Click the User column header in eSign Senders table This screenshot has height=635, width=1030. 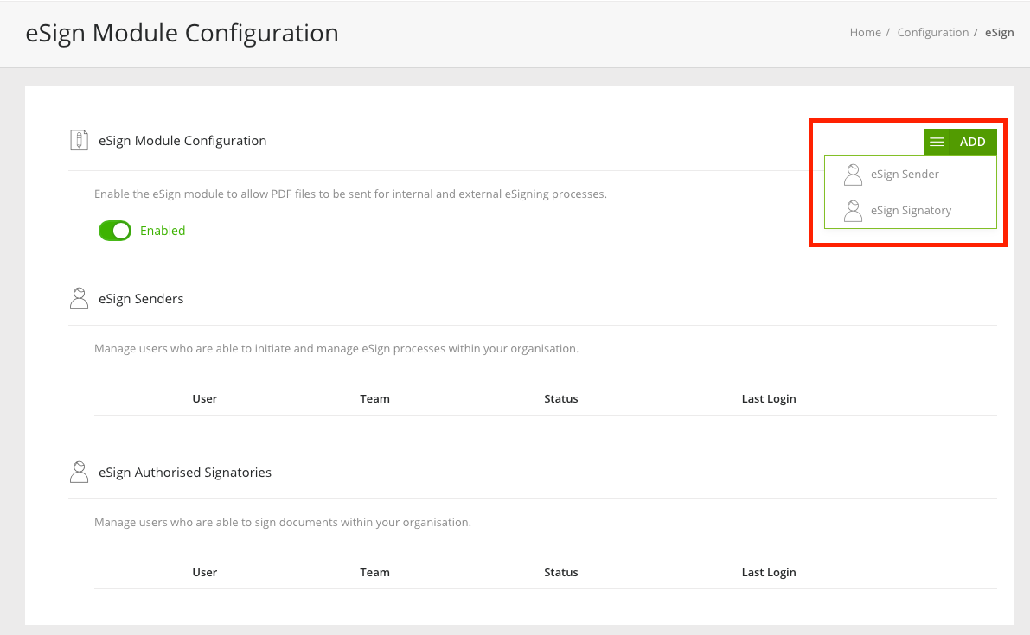204,399
